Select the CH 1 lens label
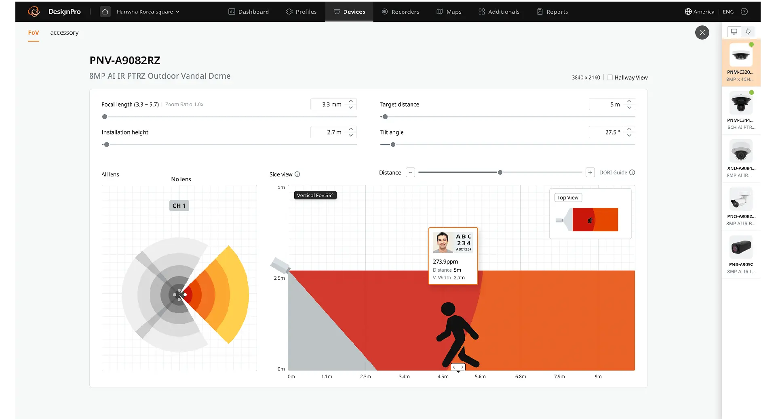 [179, 205]
